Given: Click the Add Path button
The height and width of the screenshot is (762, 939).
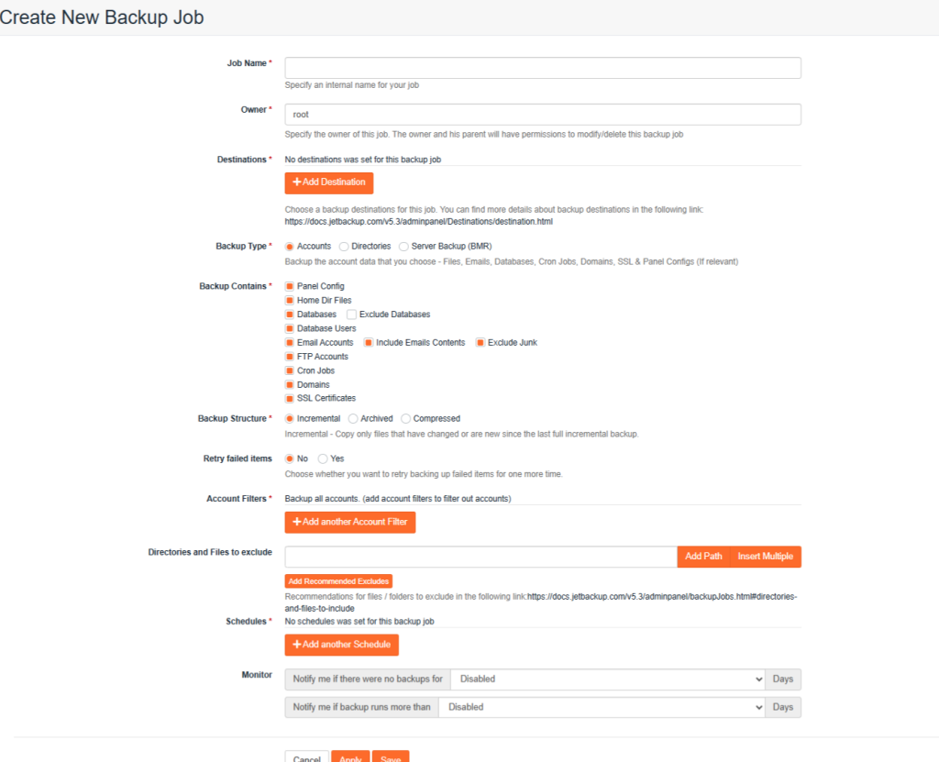Looking at the screenshot, I should click(x=703, y=557).
